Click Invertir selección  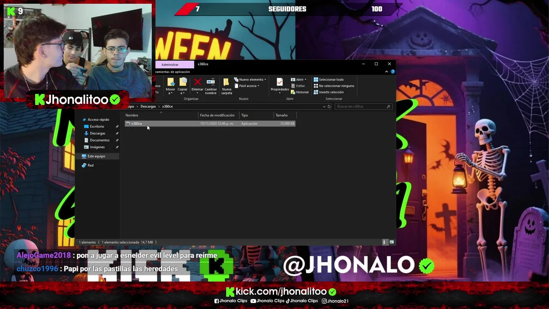point(329,92)
